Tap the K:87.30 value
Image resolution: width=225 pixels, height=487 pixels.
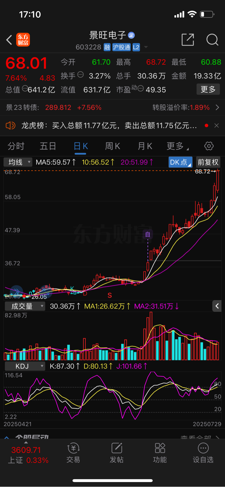[64, 366]
